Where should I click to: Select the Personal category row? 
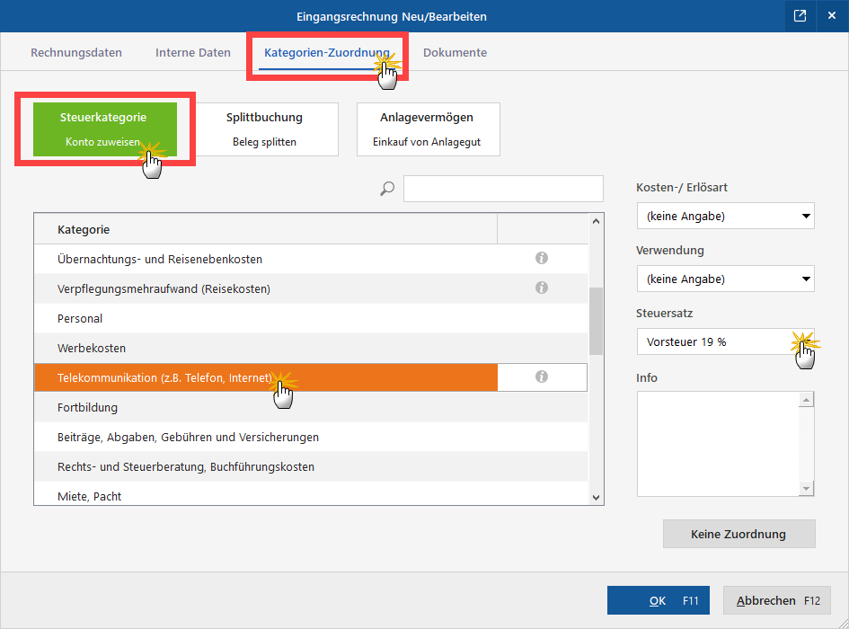coord(312,318)
